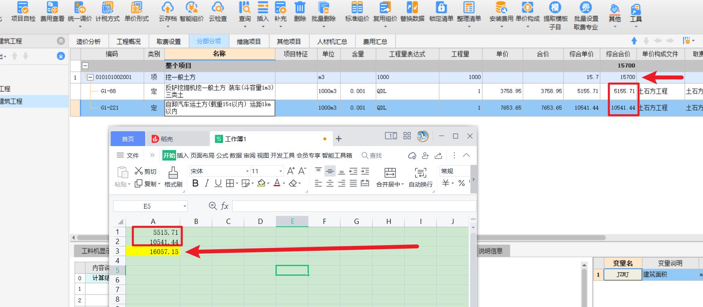The width and height of the screenshot is (703, 307).
Task: Click the formula bar input field
Action: tap(354, 206)
